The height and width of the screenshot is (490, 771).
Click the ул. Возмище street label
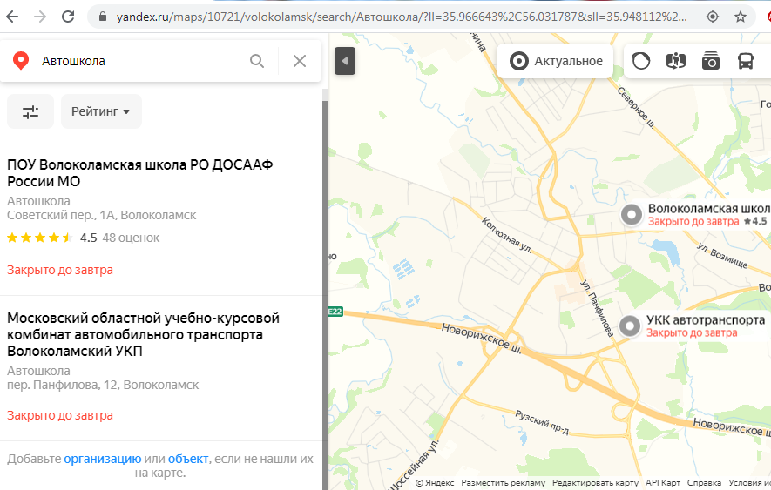(722, 255)
